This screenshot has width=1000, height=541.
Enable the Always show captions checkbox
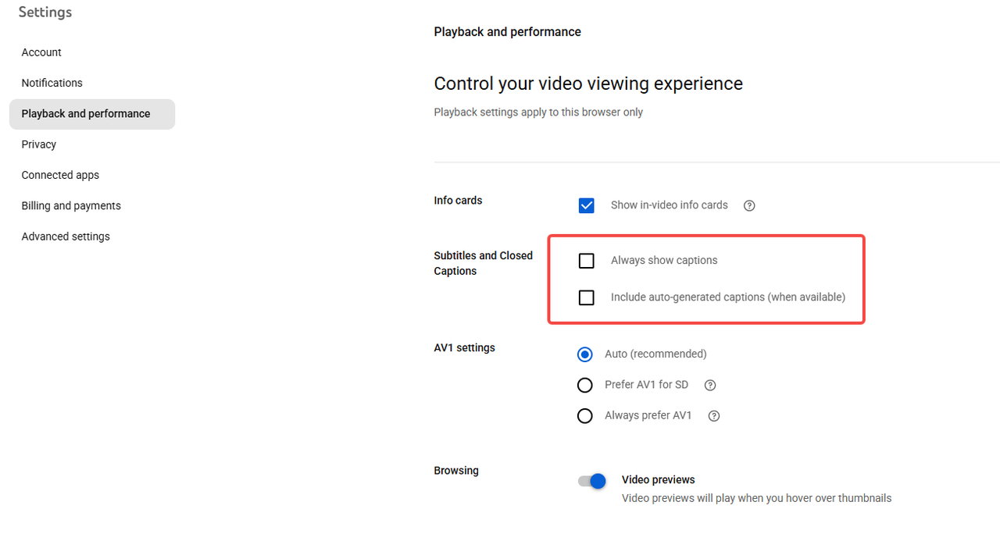(587, 261)
